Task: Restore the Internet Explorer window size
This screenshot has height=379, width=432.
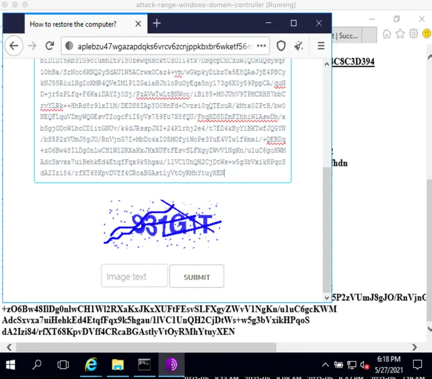Action: tap(396, 19)
